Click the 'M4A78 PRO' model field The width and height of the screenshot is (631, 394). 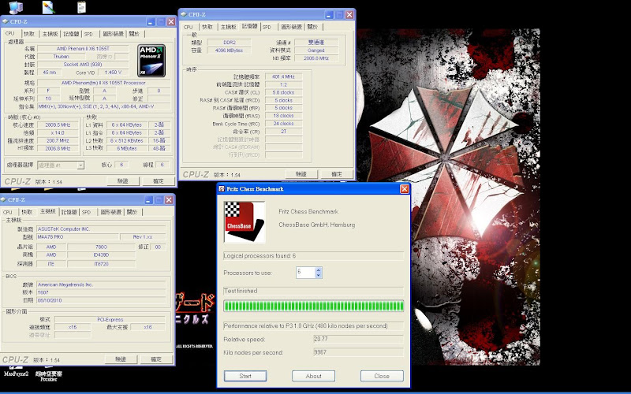coord(77,237)
